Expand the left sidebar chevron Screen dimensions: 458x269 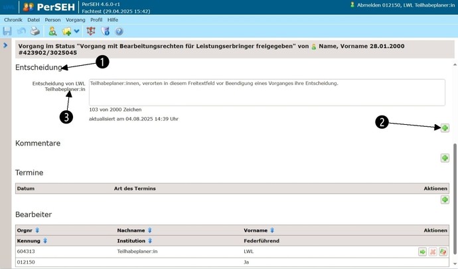point(5,45)
